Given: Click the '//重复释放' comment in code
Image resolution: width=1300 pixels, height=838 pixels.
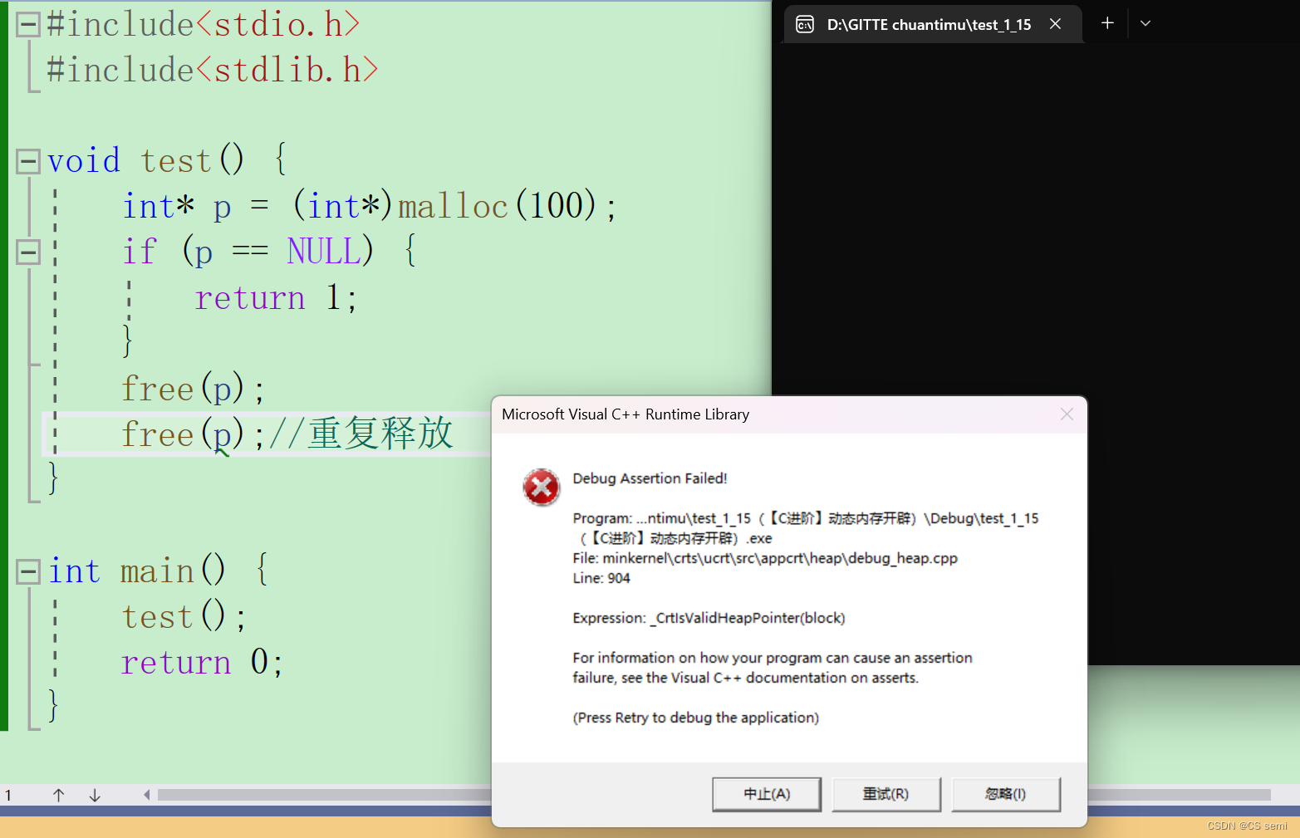Looking at the screenshot, I should click(x=361, y=434).
